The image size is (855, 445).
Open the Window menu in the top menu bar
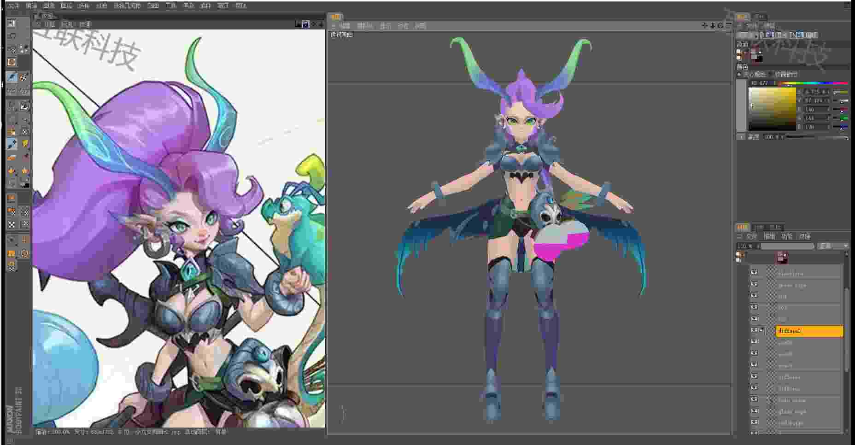[x=223, y=6]
